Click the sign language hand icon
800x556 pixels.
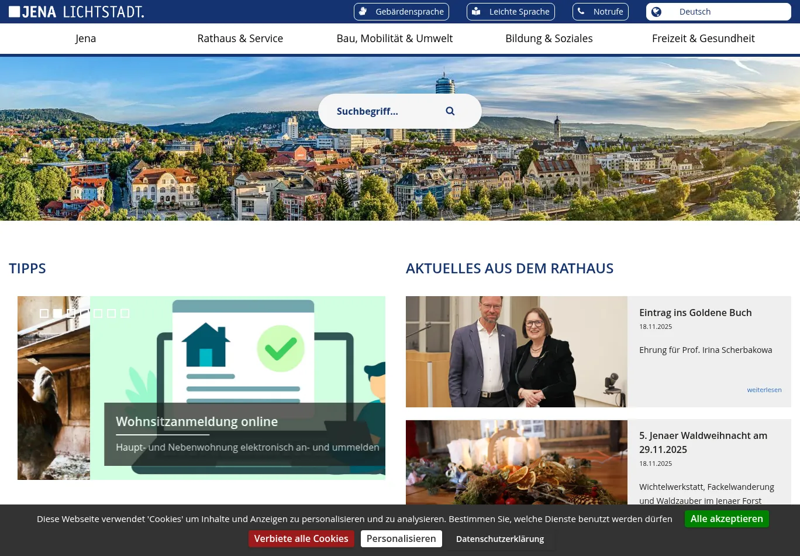(x=363, y=12)
